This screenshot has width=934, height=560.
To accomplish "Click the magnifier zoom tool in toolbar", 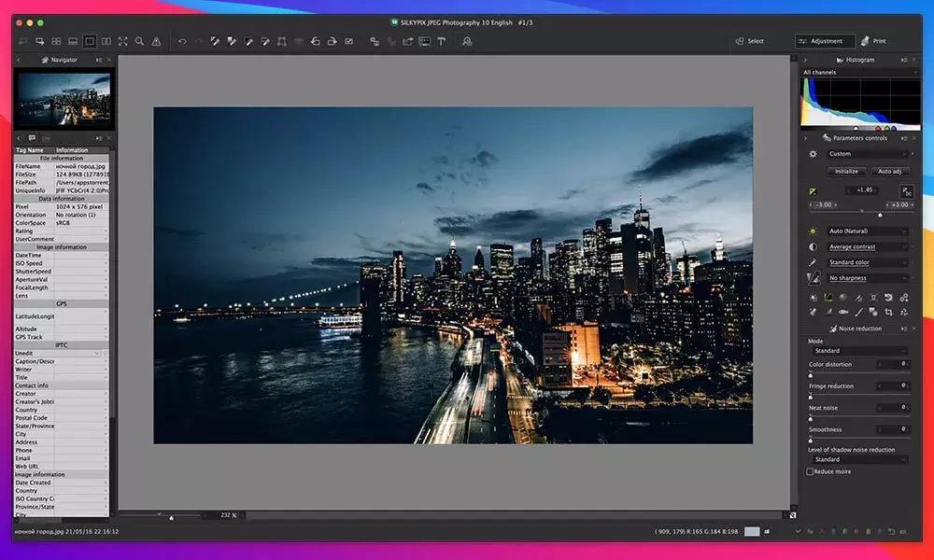I will click(x=139, y=41).
